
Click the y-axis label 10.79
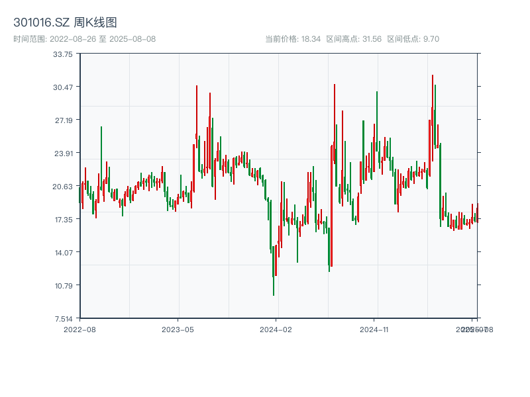pos(64,286)
